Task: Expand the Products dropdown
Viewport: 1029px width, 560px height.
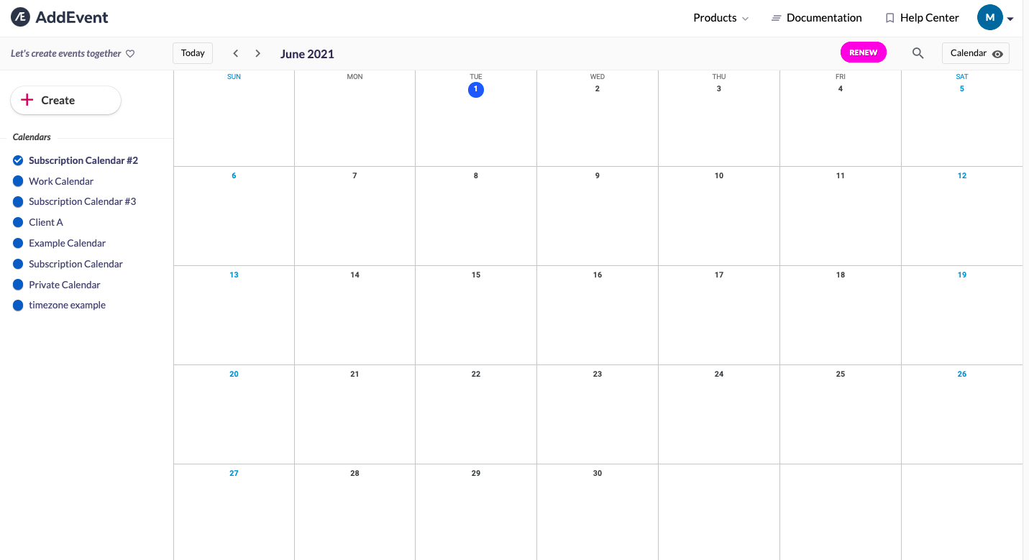Action: 721,17
